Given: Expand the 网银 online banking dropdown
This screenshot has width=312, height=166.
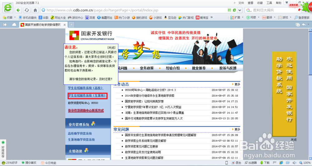Looking at the screenshot, I should (x=258, y=17).
